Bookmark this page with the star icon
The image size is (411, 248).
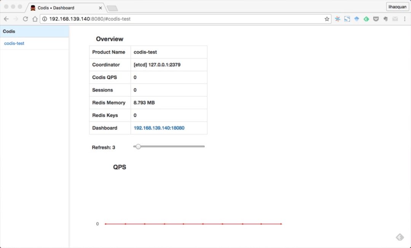327,19
